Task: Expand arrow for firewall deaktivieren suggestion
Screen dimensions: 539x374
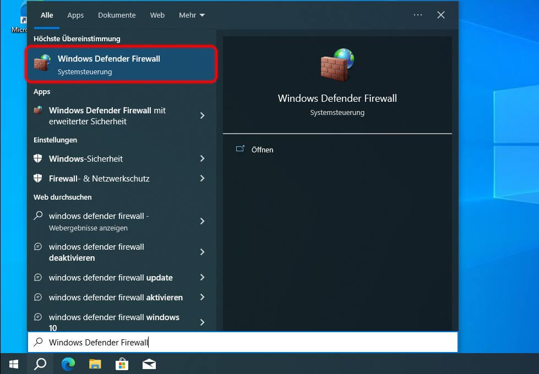Action: [202, 252]
